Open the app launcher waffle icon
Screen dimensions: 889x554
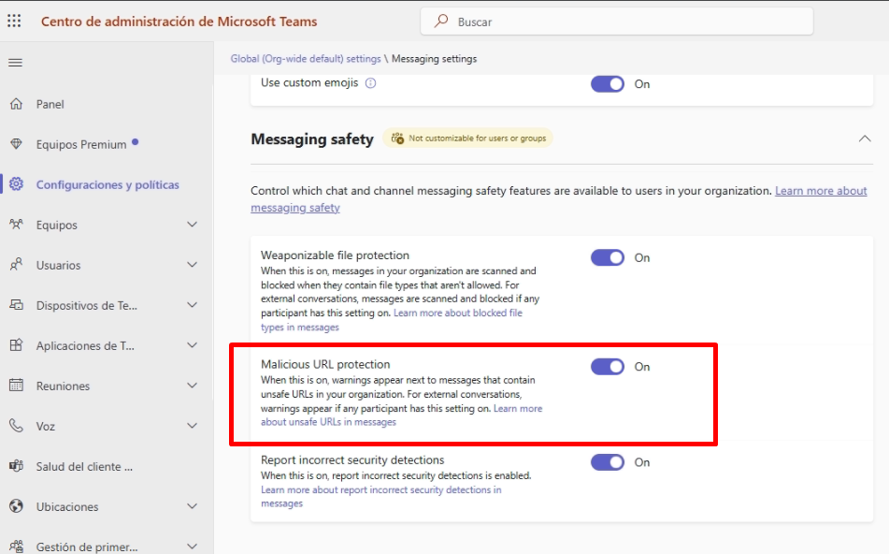(14, 21)
